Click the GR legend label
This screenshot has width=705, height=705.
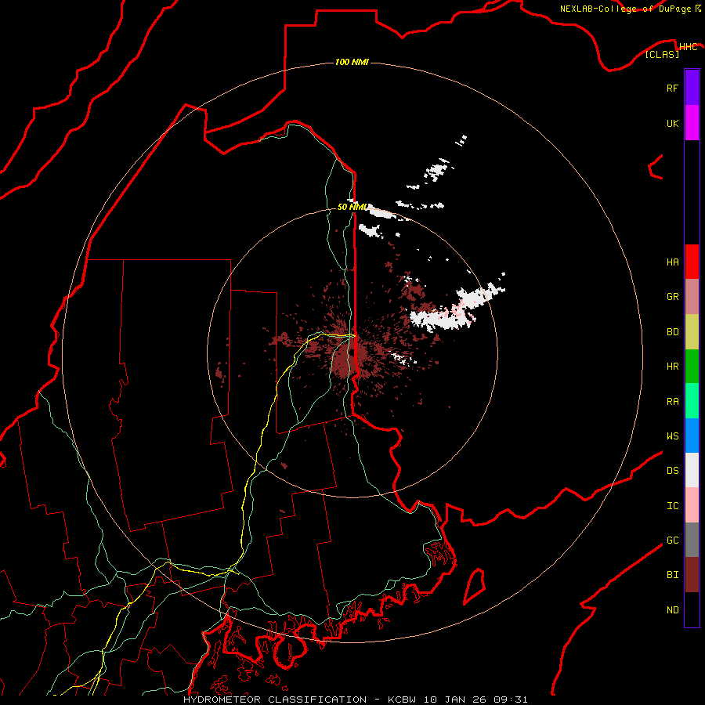click(672, 297)
